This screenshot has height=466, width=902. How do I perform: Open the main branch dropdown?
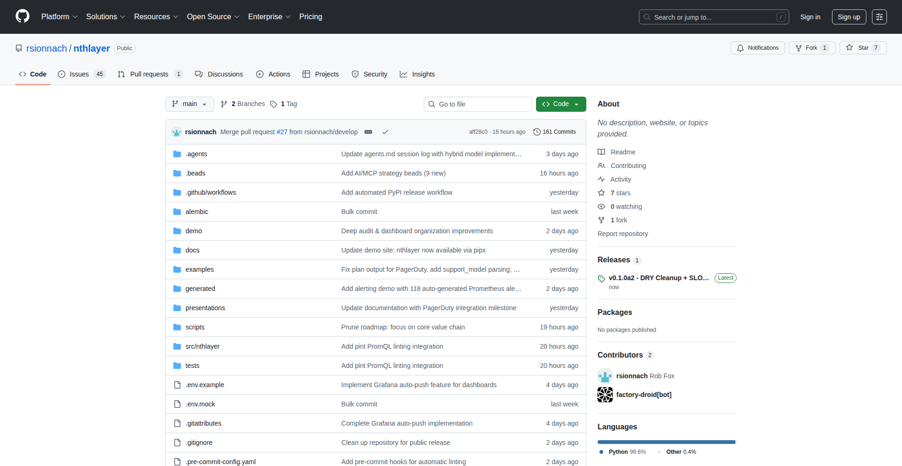tap(189, 104)
